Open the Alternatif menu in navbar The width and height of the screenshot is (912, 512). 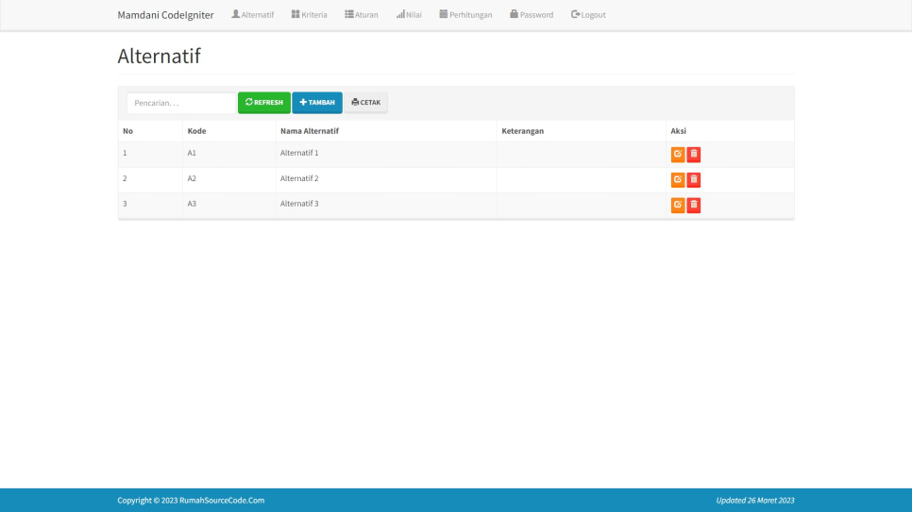click(252, 15)
